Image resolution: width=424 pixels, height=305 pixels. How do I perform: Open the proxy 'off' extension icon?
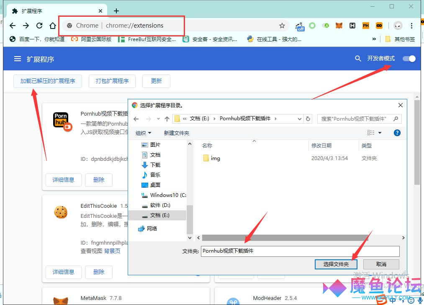(300, 26)
